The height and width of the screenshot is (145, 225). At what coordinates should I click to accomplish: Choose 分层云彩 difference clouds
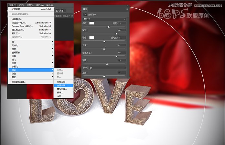(x=63, y=82)
